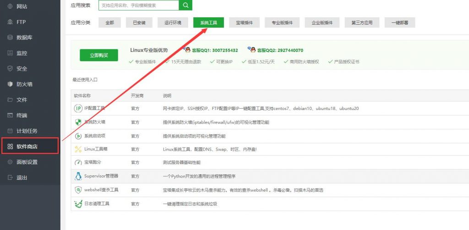Click the 一键清理指定日志和系统垃圾 description

pos(190,204)
